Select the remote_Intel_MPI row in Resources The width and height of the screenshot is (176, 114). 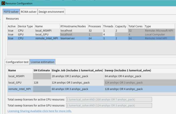[91, 38]
